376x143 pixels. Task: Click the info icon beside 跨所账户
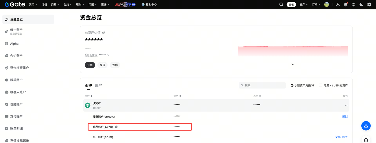click(x=116, y=127)
